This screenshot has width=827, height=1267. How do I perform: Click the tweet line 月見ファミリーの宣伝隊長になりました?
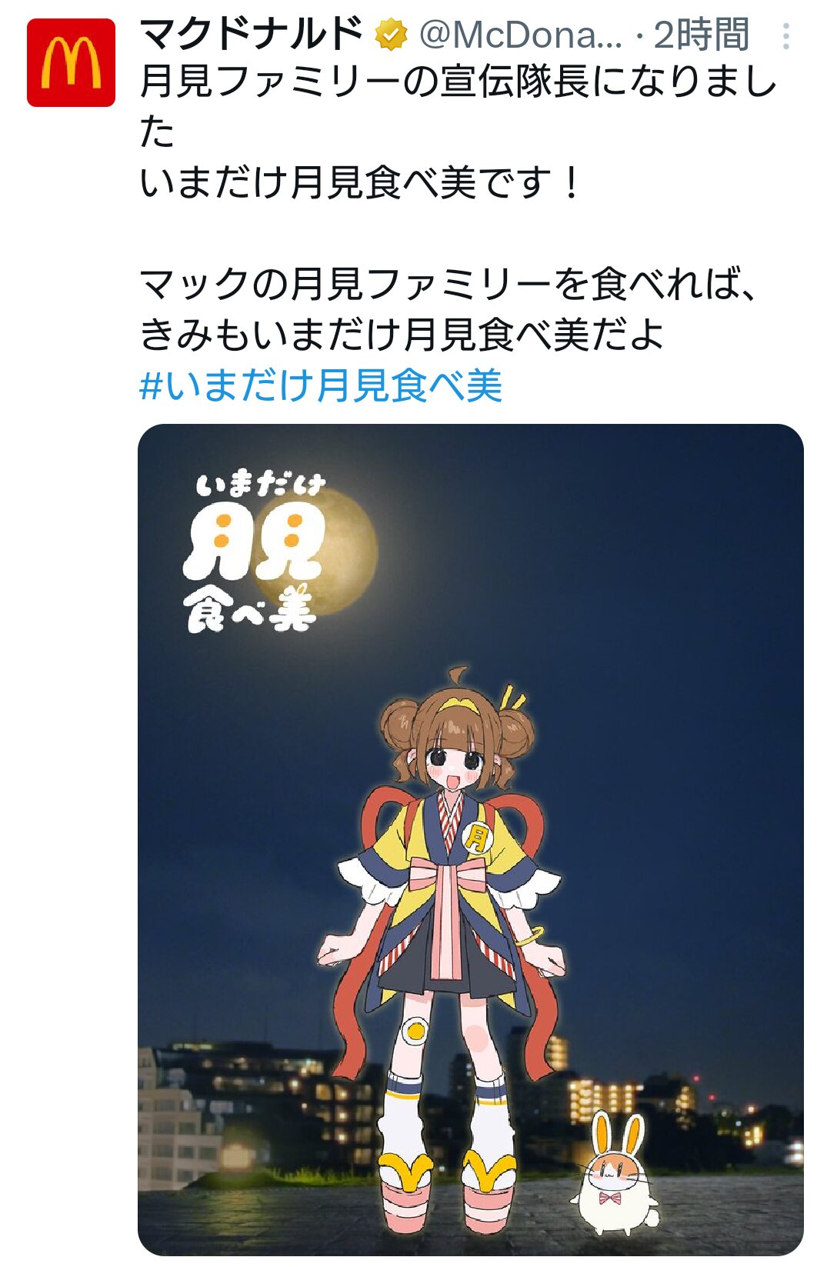(459, 106)
